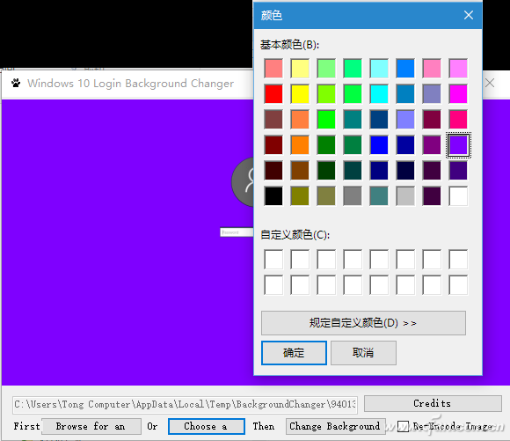Select the olive basic color swatch

(300, 195)
